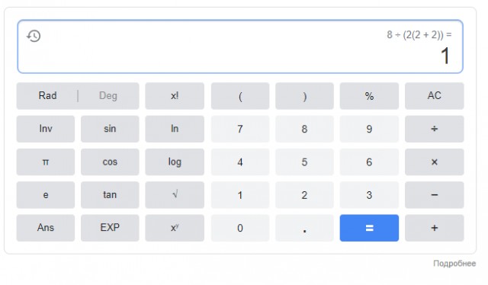Screen dimensions: 488x285
Task: Select the sin function button
Action: (110, 129)
